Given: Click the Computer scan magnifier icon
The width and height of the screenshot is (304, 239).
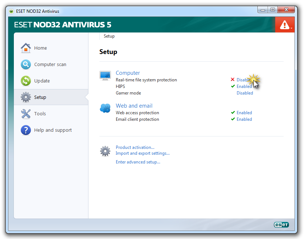Looking at the screenshot, I should point(26,64).
